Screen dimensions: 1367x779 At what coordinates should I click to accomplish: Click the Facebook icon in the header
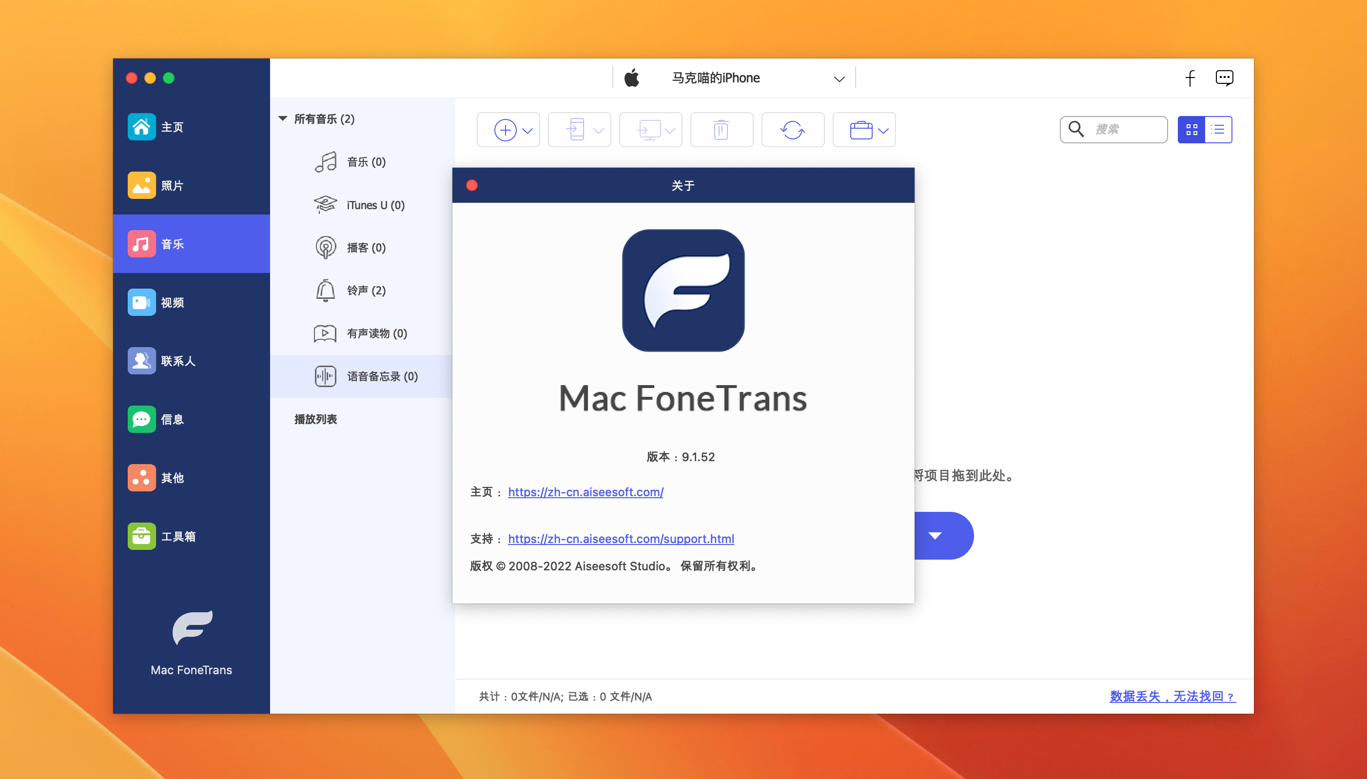1190,78
